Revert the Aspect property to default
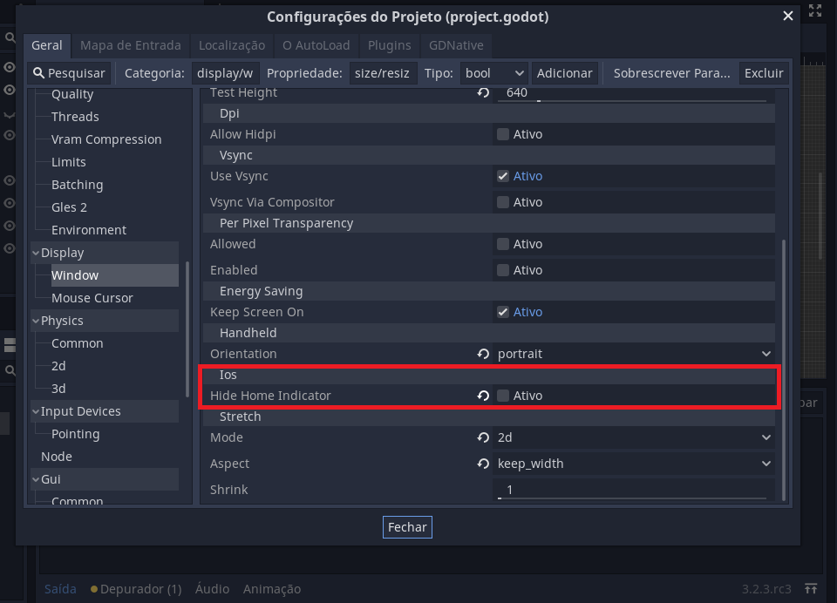 coord(483,464)
